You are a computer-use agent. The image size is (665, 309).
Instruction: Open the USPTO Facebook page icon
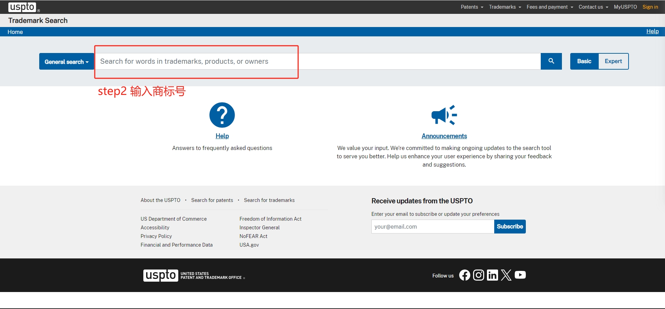pos(465,275)
